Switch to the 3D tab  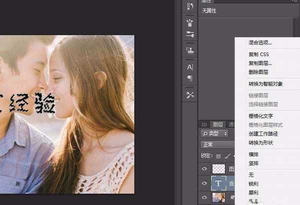[x=203, y=124]
